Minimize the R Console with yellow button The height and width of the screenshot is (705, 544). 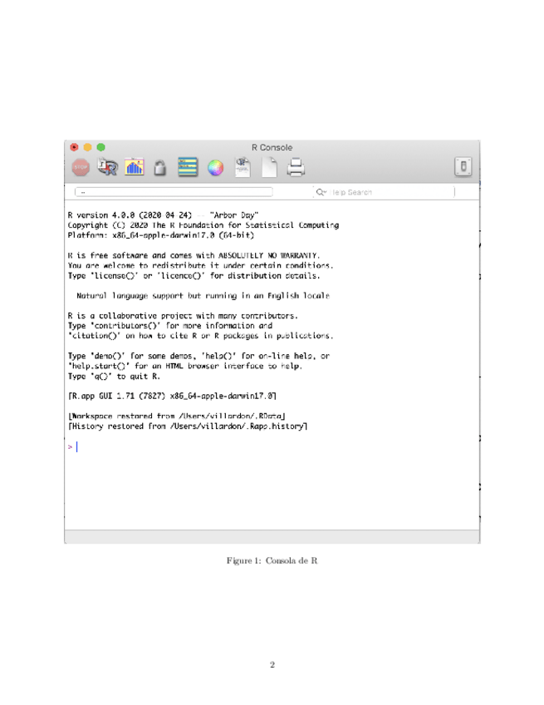click(x=87, y=147)
